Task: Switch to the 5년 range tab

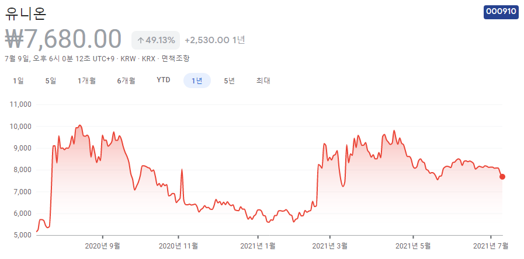Action: click(x=229, y=80)
